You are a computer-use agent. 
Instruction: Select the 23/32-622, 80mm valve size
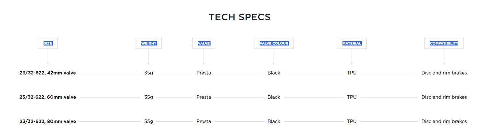click(x=48, y=121)
